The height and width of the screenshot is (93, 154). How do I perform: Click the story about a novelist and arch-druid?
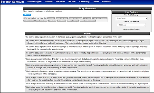click(87, 88)
